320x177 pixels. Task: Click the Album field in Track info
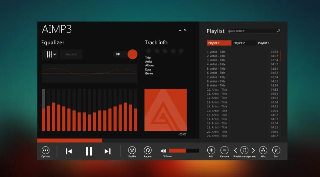(x=149, y=65)
